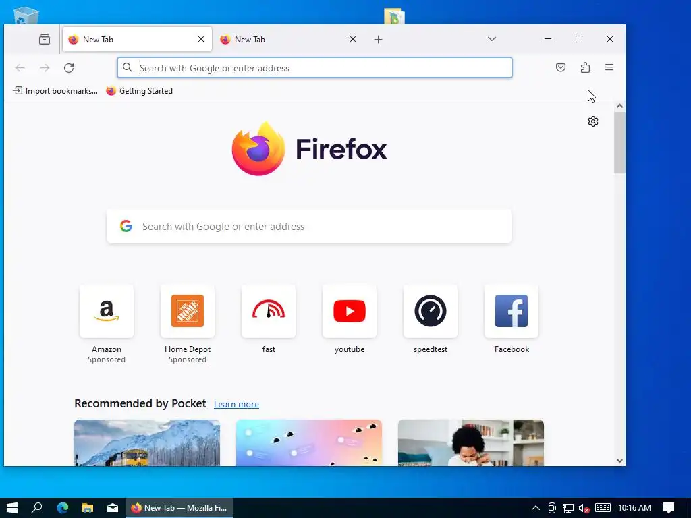The width and height of the screenshot is (691, 518).
Task: Open the colorful gradient Pocket story
Action: click(309, 442)
